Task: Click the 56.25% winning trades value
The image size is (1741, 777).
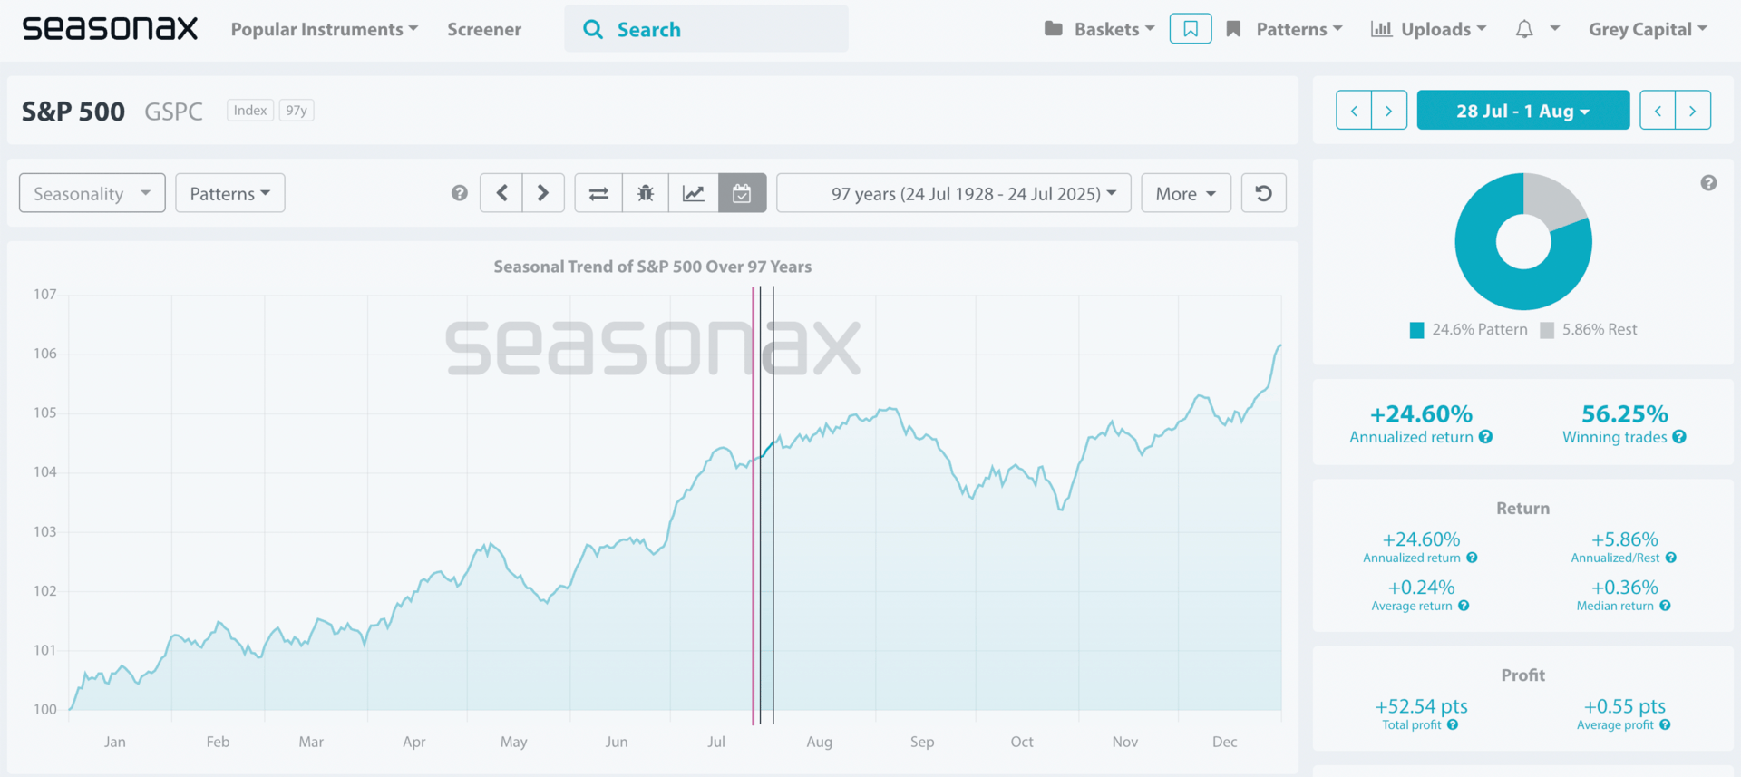Action: point(1625,414)
